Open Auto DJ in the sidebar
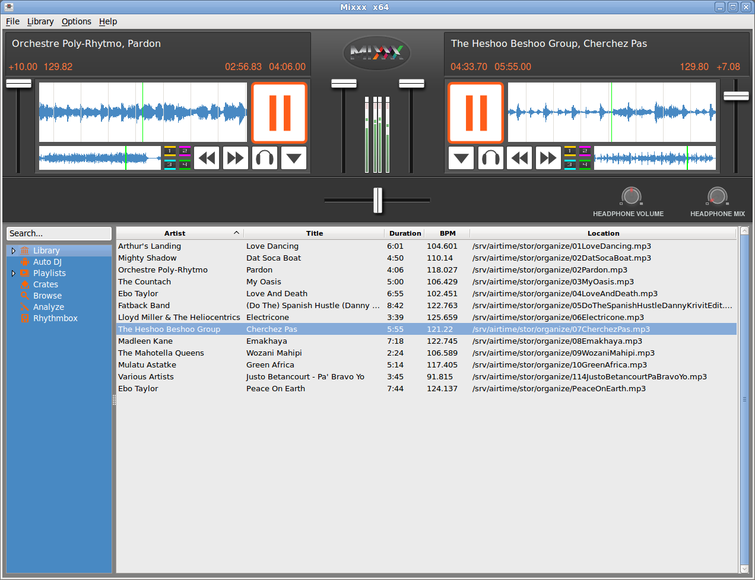755x580 pixels. [x=47, y=262]
